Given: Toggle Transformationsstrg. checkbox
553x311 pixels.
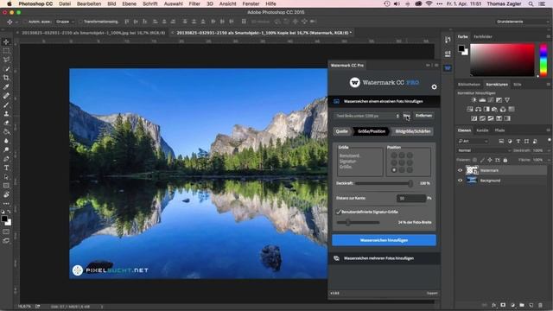Looking at the screenshot, I should click(x=80, y=22).
